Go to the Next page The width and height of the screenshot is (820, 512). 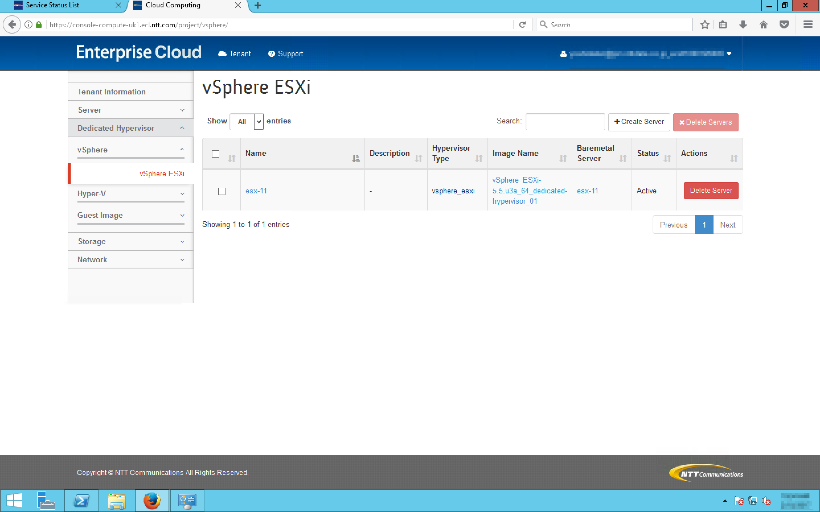(727, 225)
